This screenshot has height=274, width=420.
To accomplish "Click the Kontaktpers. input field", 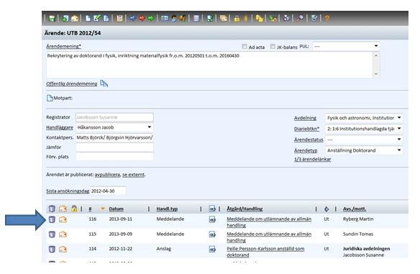I will click(x=114, y=137).
